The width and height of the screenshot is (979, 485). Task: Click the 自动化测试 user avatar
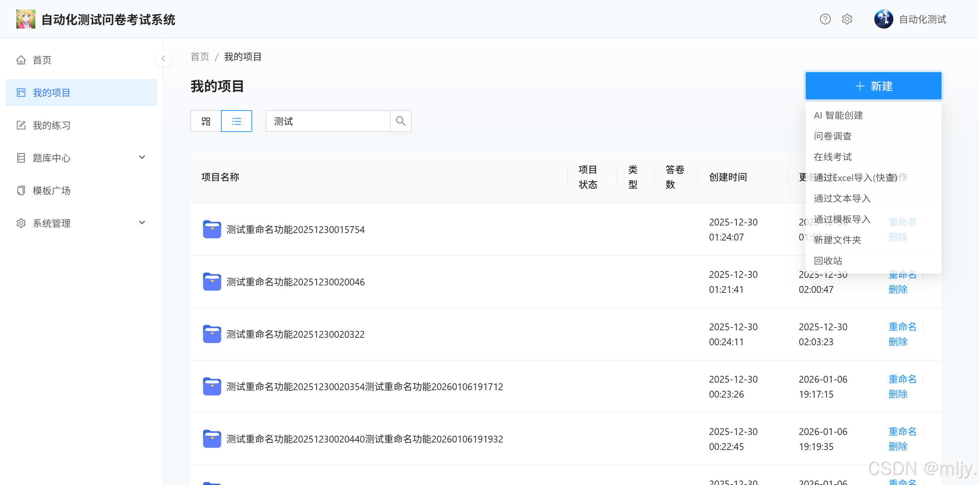(x=883, y=19)
